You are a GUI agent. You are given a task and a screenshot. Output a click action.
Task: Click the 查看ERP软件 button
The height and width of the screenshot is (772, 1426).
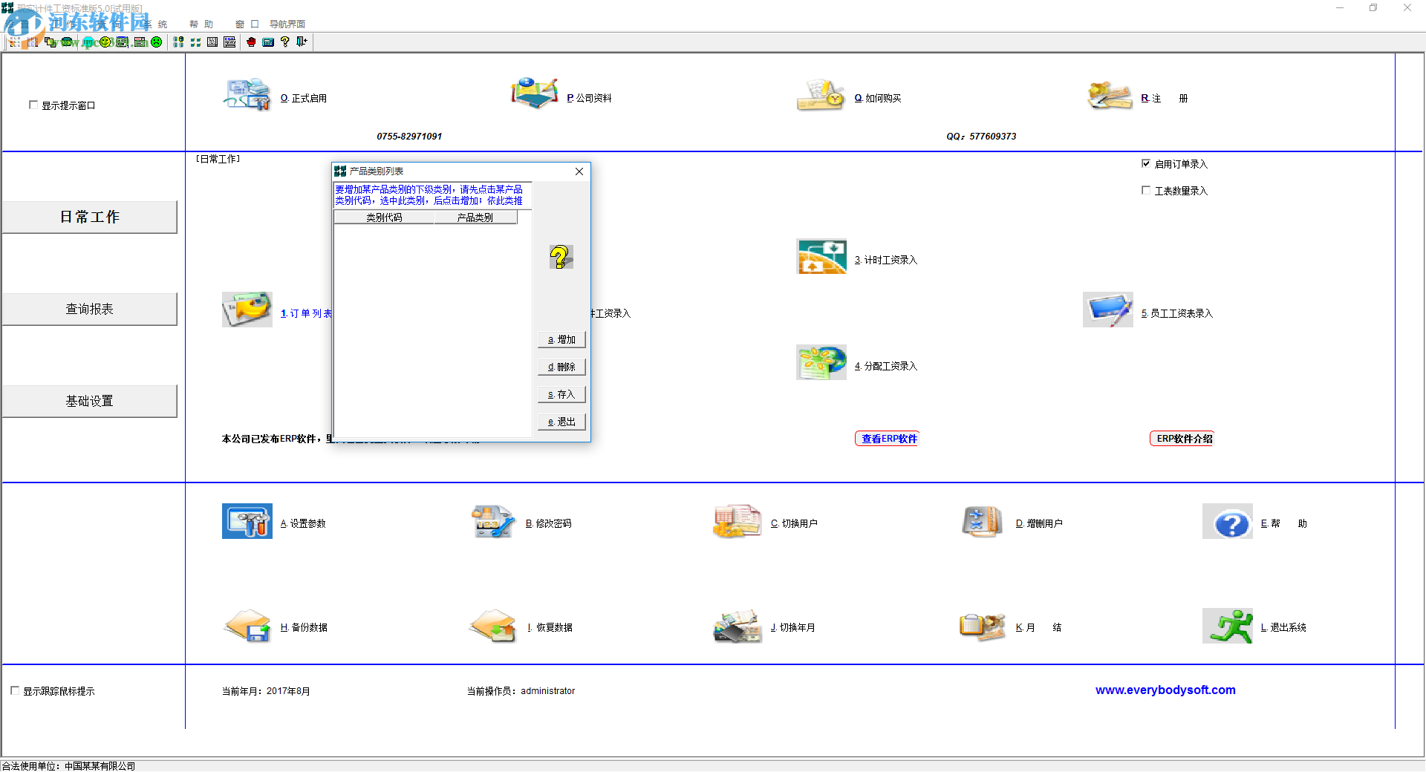click(888, 439)
